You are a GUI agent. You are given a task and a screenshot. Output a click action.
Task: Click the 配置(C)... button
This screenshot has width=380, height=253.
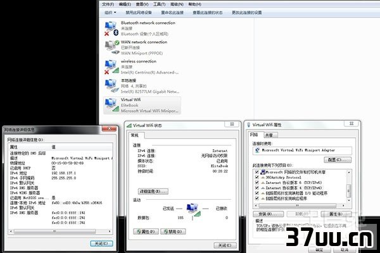(x=338, y=160)
